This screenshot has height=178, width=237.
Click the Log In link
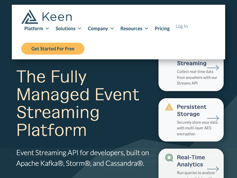182,26
